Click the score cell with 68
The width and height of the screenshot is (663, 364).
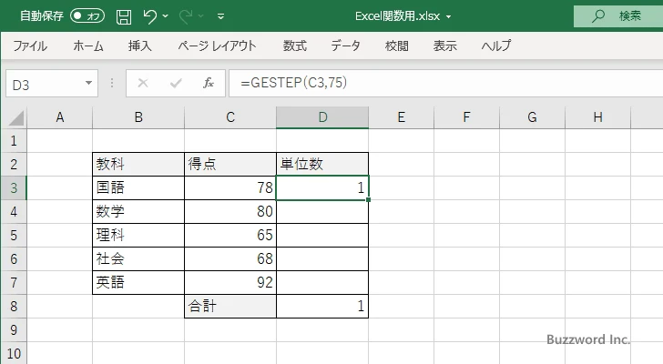230,258
